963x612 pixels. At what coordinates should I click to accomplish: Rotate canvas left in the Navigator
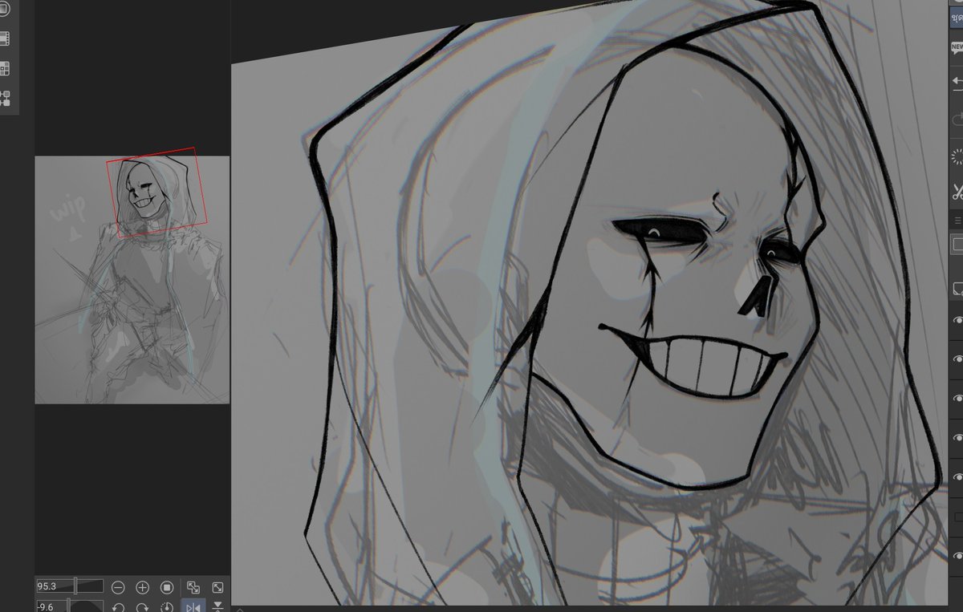pos(117,607)
